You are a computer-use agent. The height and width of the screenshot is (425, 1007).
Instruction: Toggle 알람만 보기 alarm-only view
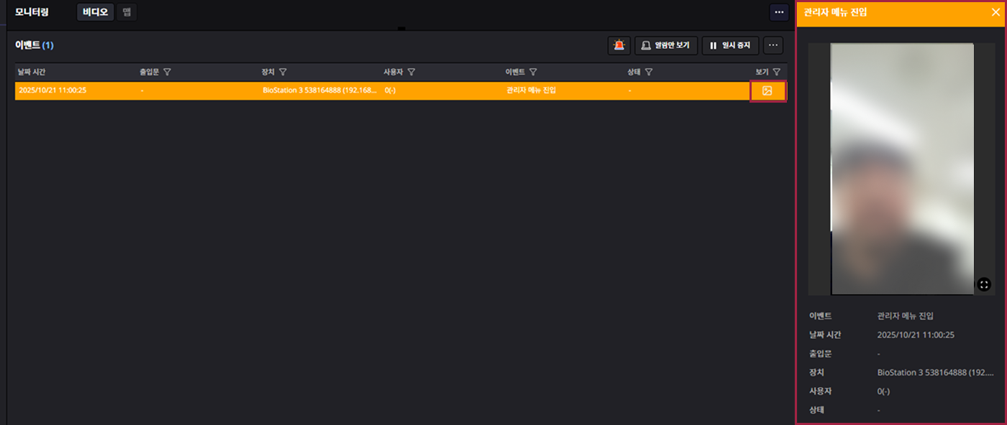pyautogui.click(x=666, y=45)
